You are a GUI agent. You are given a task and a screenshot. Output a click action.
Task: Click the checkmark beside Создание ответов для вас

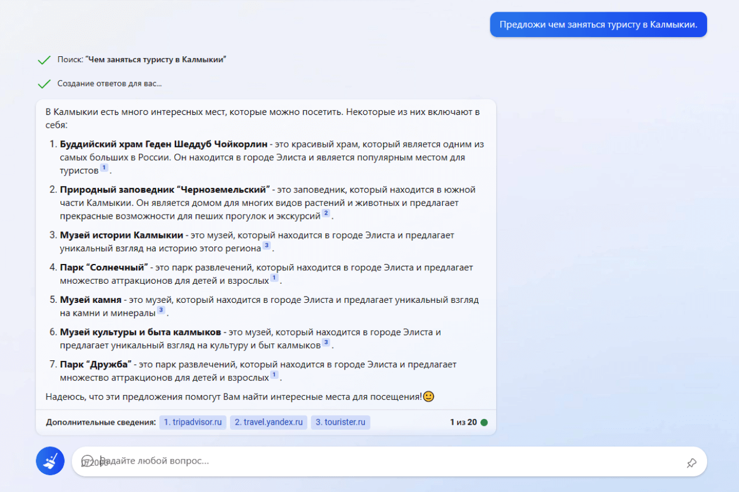[44, 84]
